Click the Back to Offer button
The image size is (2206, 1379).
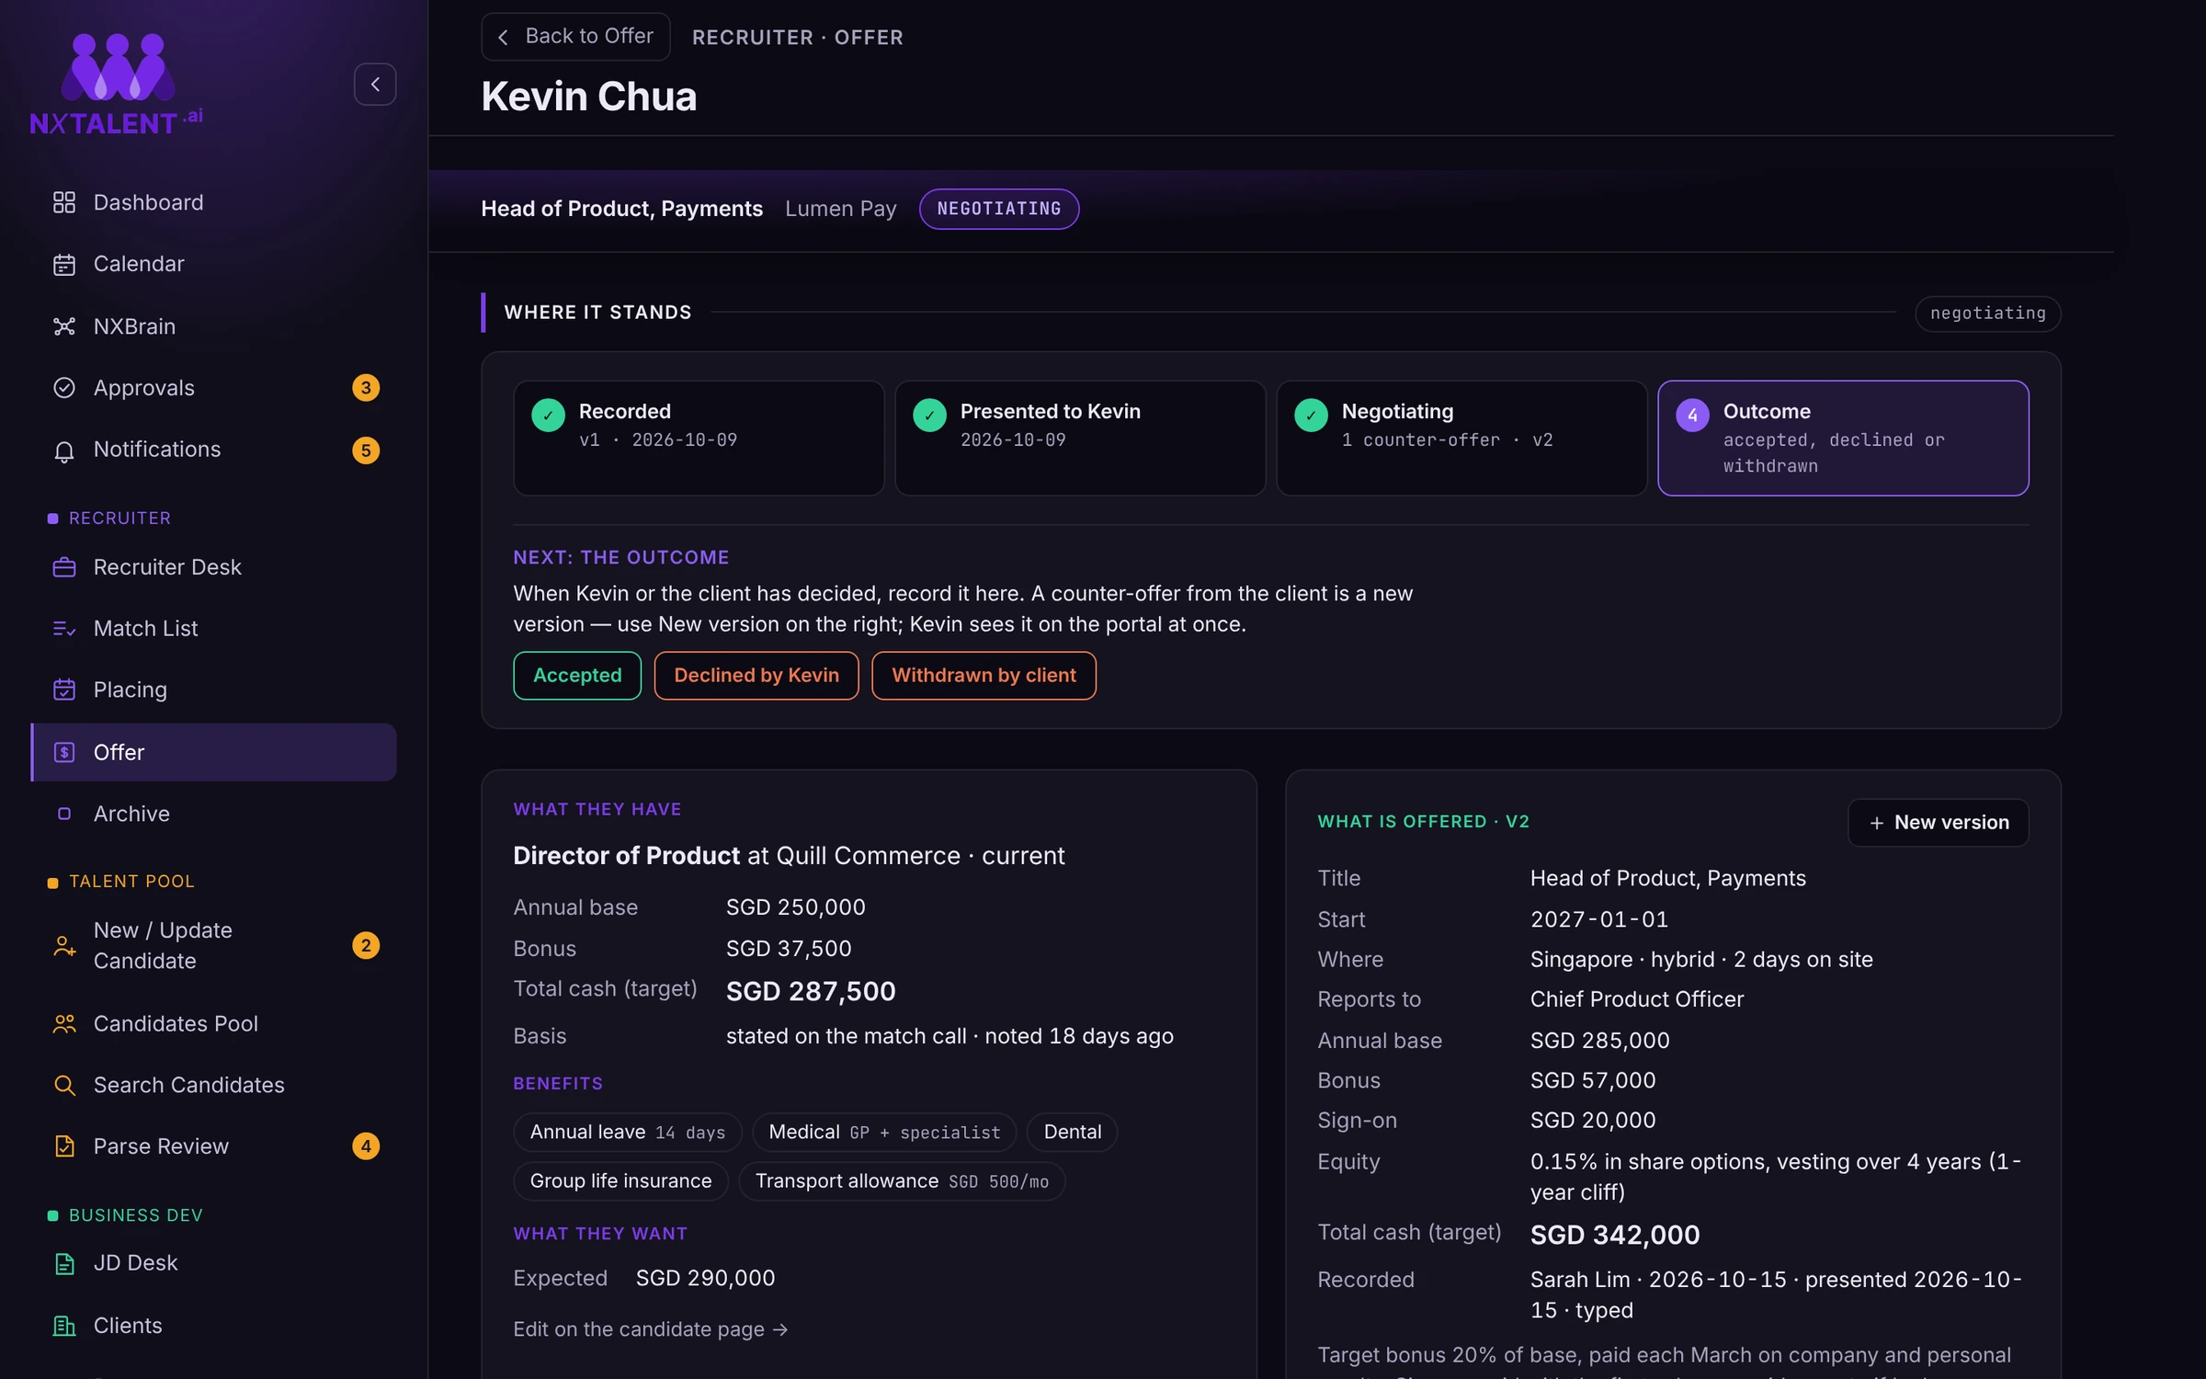tap(575, 37)
